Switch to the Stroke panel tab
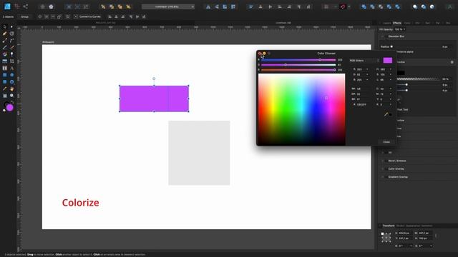458x257 pixels. (400, 226)
